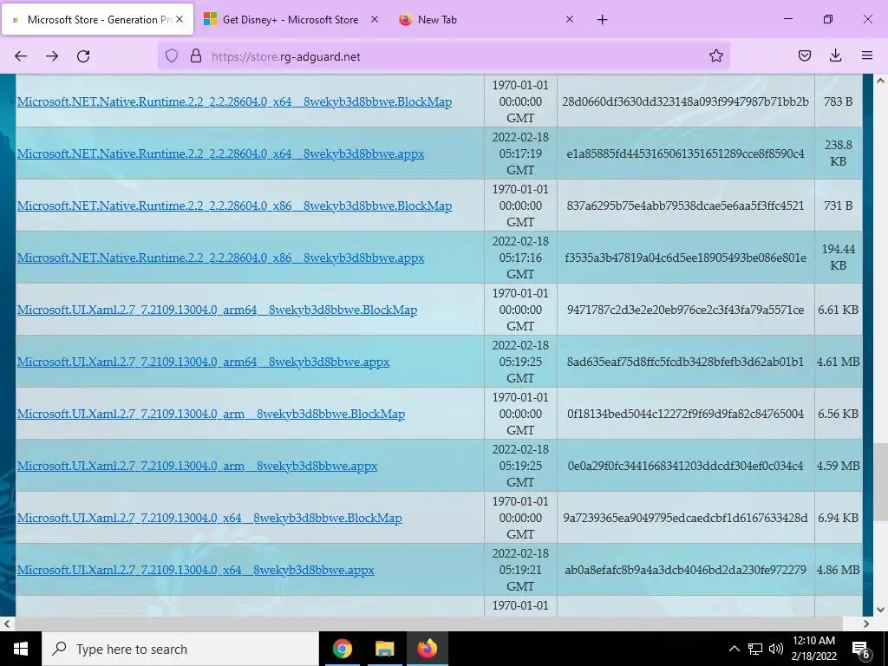Image resolution: width=888 pixels, height=666 pixels.
Task: Open the Windows Start menu
Action: click(21, 649)
